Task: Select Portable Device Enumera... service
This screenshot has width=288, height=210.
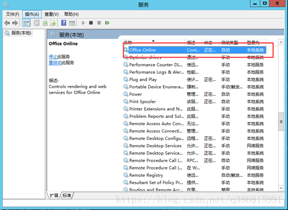Action: tap(195, 87)
